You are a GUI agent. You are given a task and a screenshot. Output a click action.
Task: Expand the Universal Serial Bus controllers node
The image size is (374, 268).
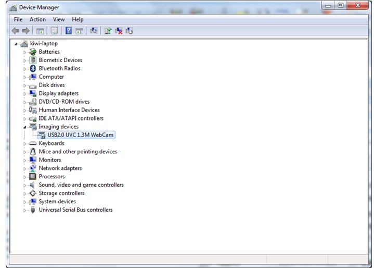[x=24, y=210]
